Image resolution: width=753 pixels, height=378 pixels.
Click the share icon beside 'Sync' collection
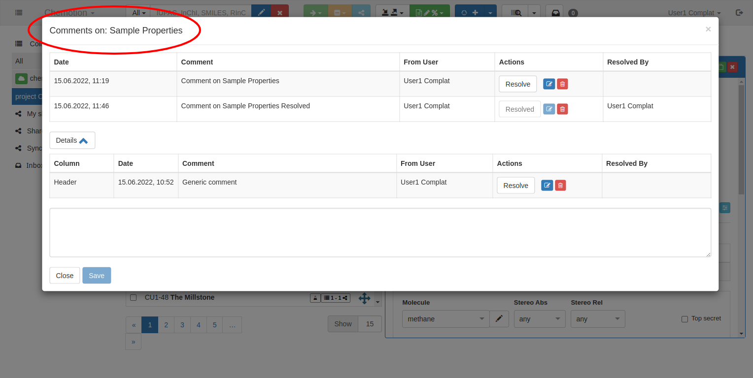(18, 148)
